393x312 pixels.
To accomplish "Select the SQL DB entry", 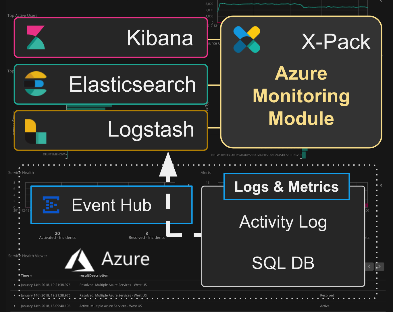I will pyautogui.click(x=283, y=263).
